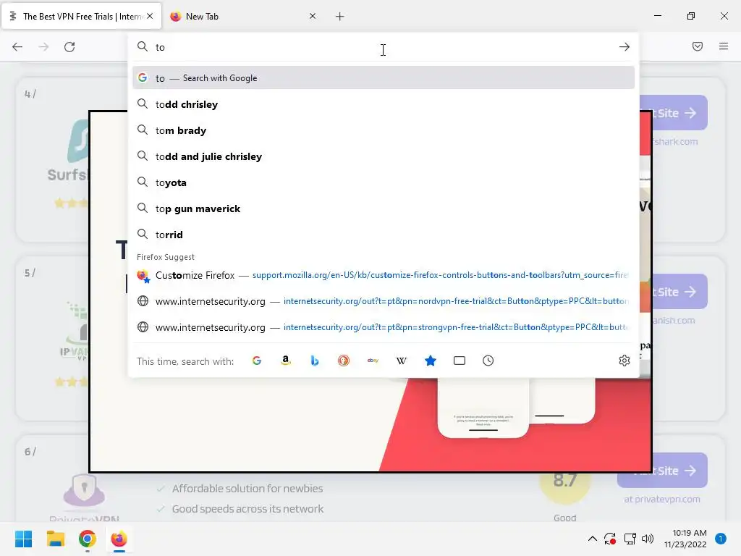Open the volume control in tray
Screen dimensions: 741x556
tap(648, 539)
